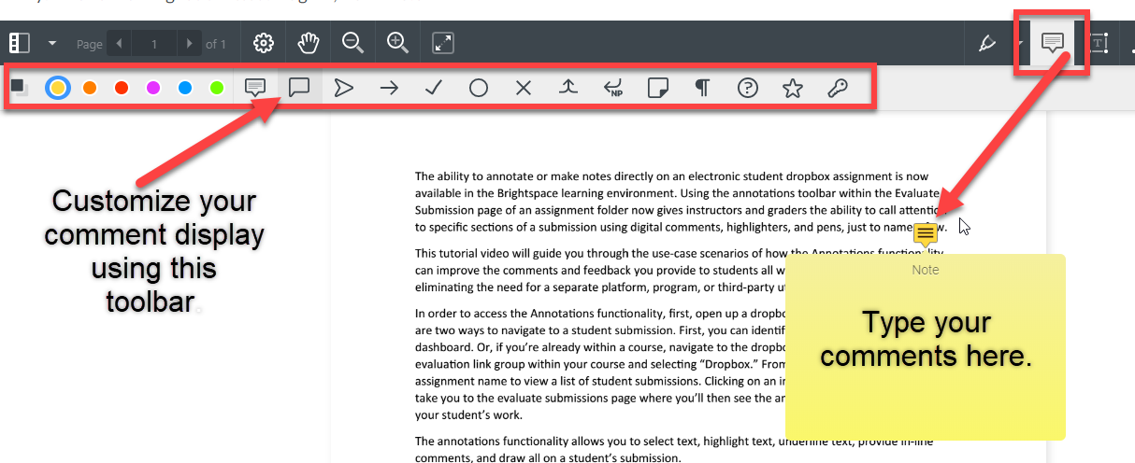This screenshot has height=463, width=1135.
Task: Toggle the sidebar panel view
Action: coord(20,43)
